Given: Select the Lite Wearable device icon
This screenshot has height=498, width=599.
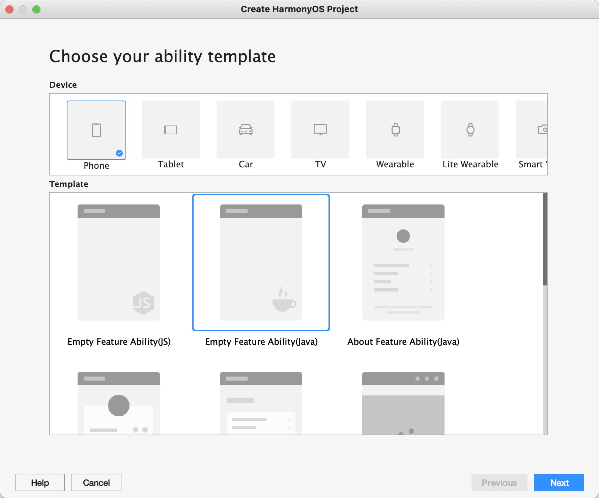Looking at the screenshot, I should click(x=470, y=130).
